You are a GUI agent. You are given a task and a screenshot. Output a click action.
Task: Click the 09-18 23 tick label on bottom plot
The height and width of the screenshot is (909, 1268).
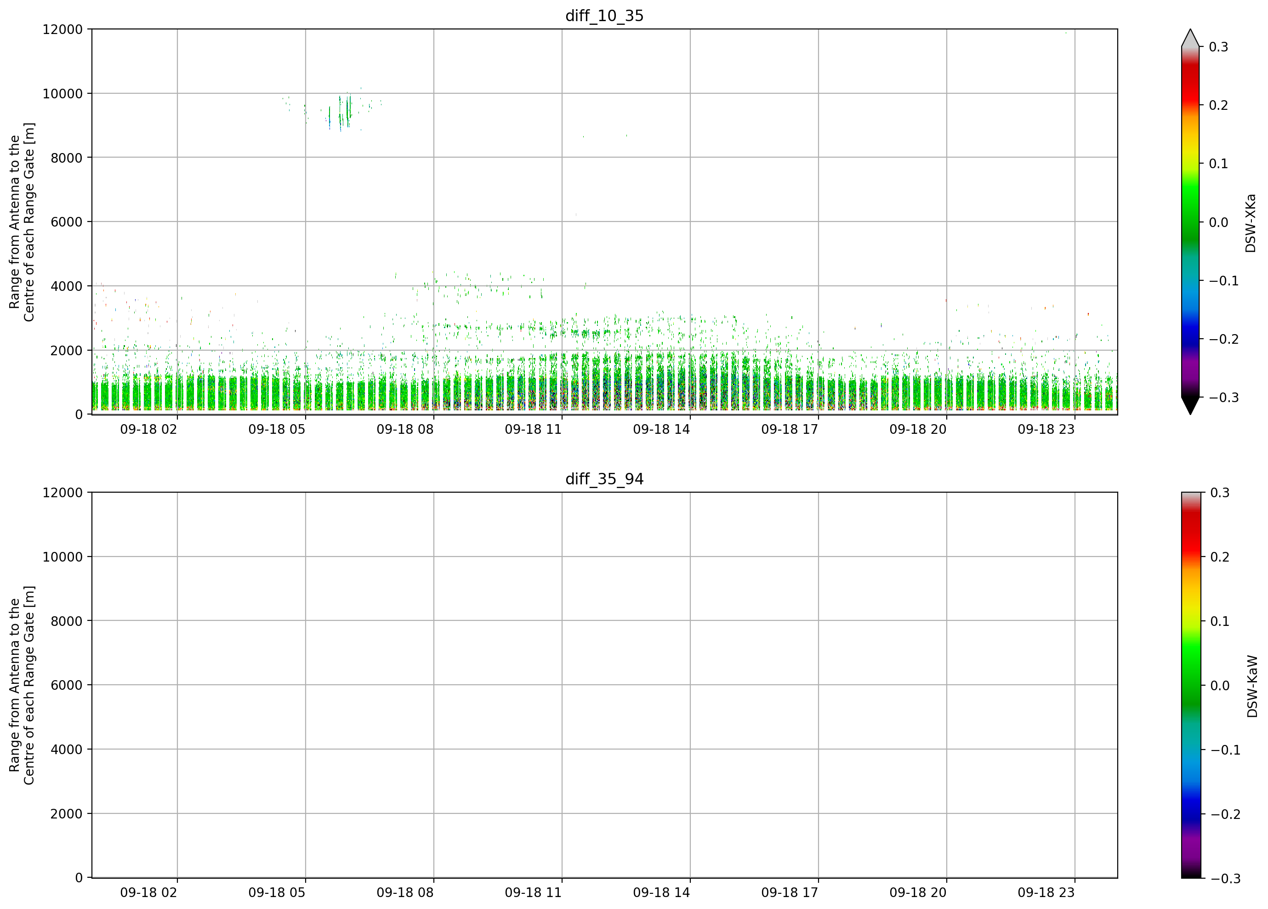coord(1046,893)
